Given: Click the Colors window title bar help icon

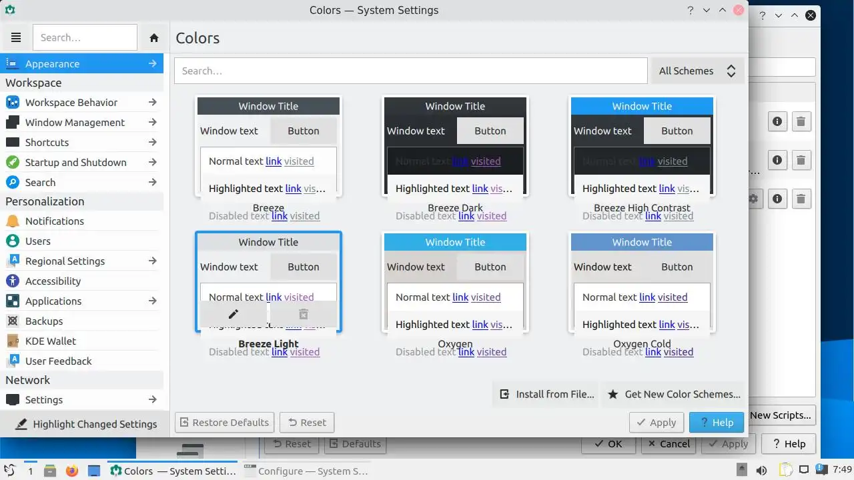Looking at the screenshot, I should click(x=691, y=10).
